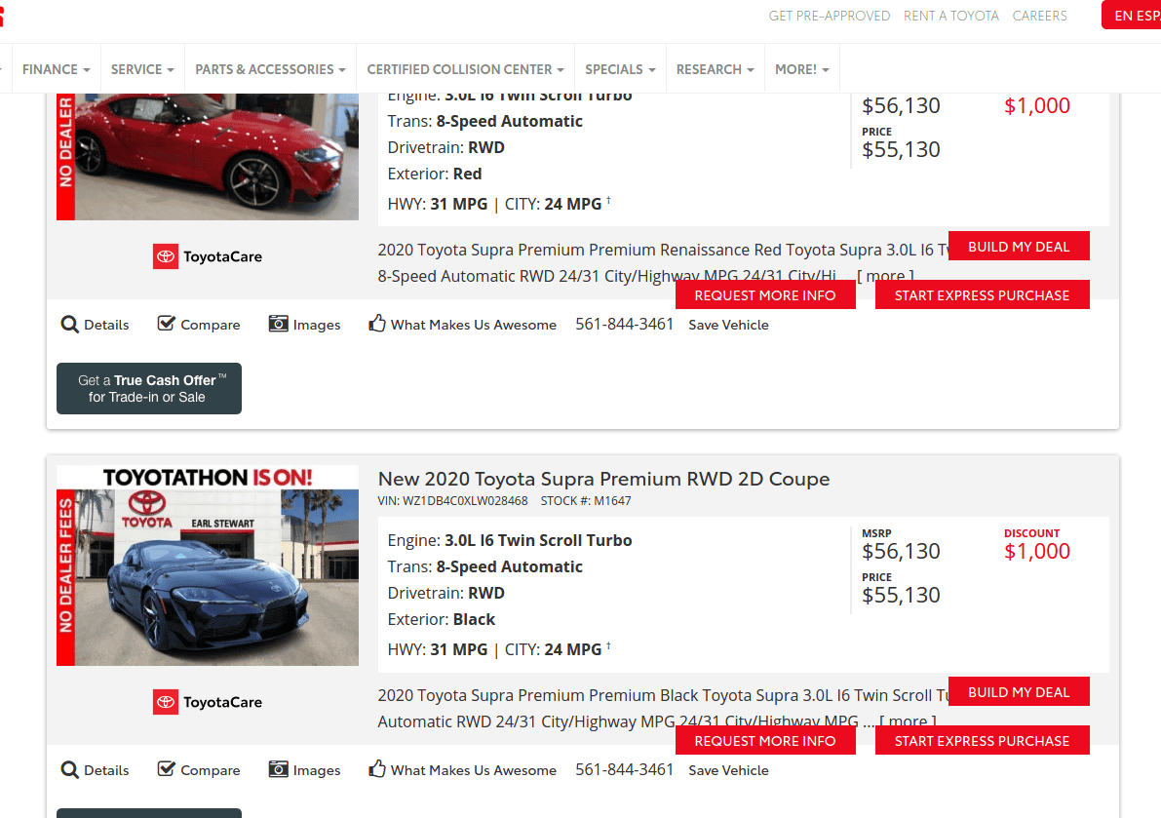The width and height of the screenshot is (1161, 818).
Task: Get a True Cash Offer for trade-in
Action: [149, 389]
